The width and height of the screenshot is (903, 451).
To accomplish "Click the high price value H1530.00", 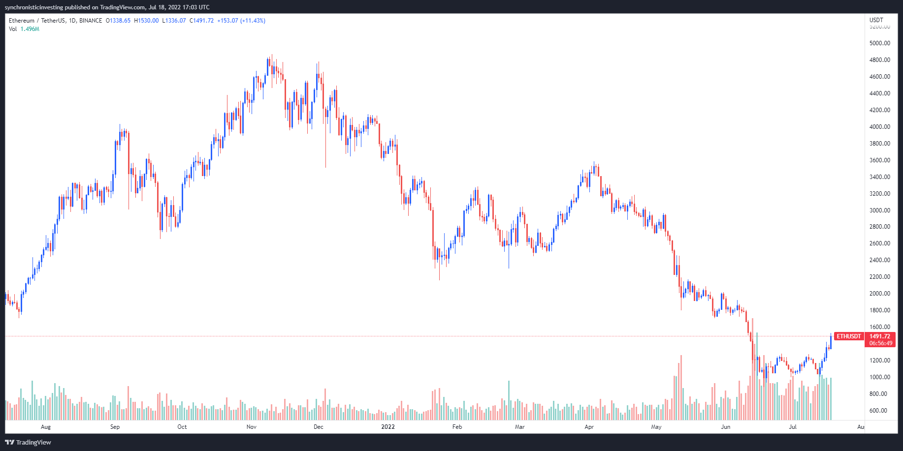I will coord(146,21).
